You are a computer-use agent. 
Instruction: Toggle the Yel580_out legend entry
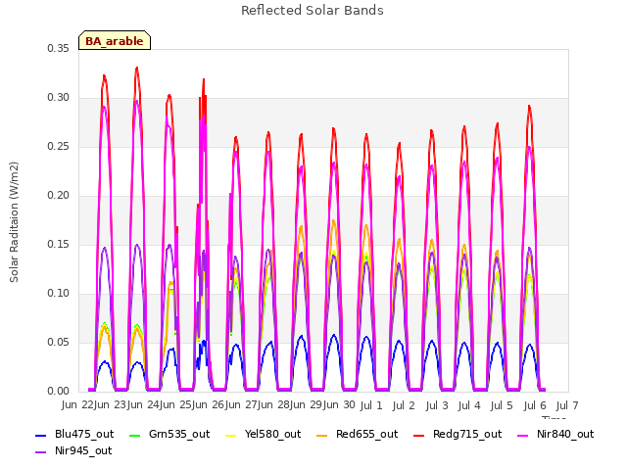coord(264,434)
